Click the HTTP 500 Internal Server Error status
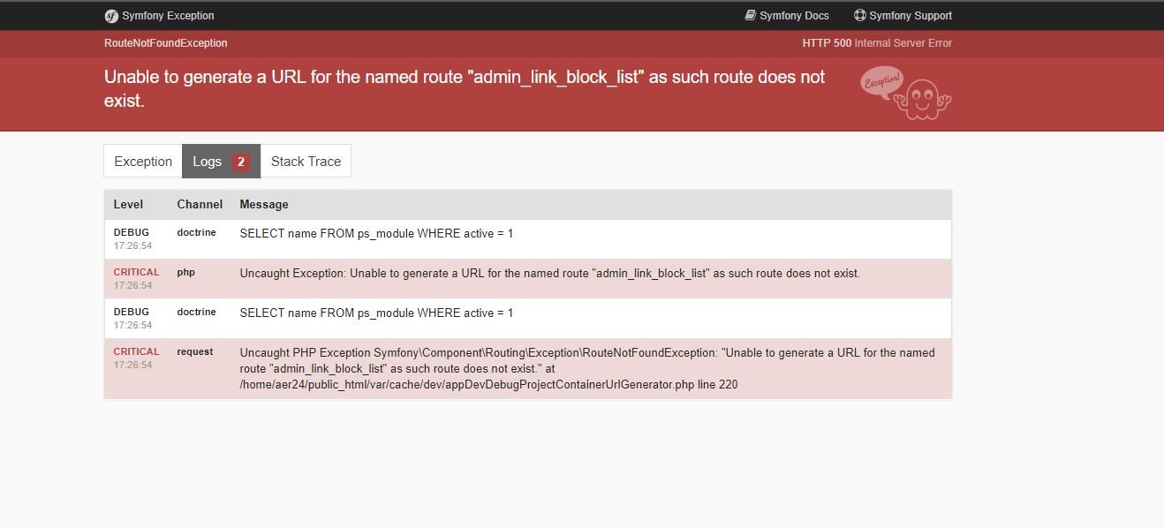Screen dimensions: 1164x528 [x=877, y=43]
